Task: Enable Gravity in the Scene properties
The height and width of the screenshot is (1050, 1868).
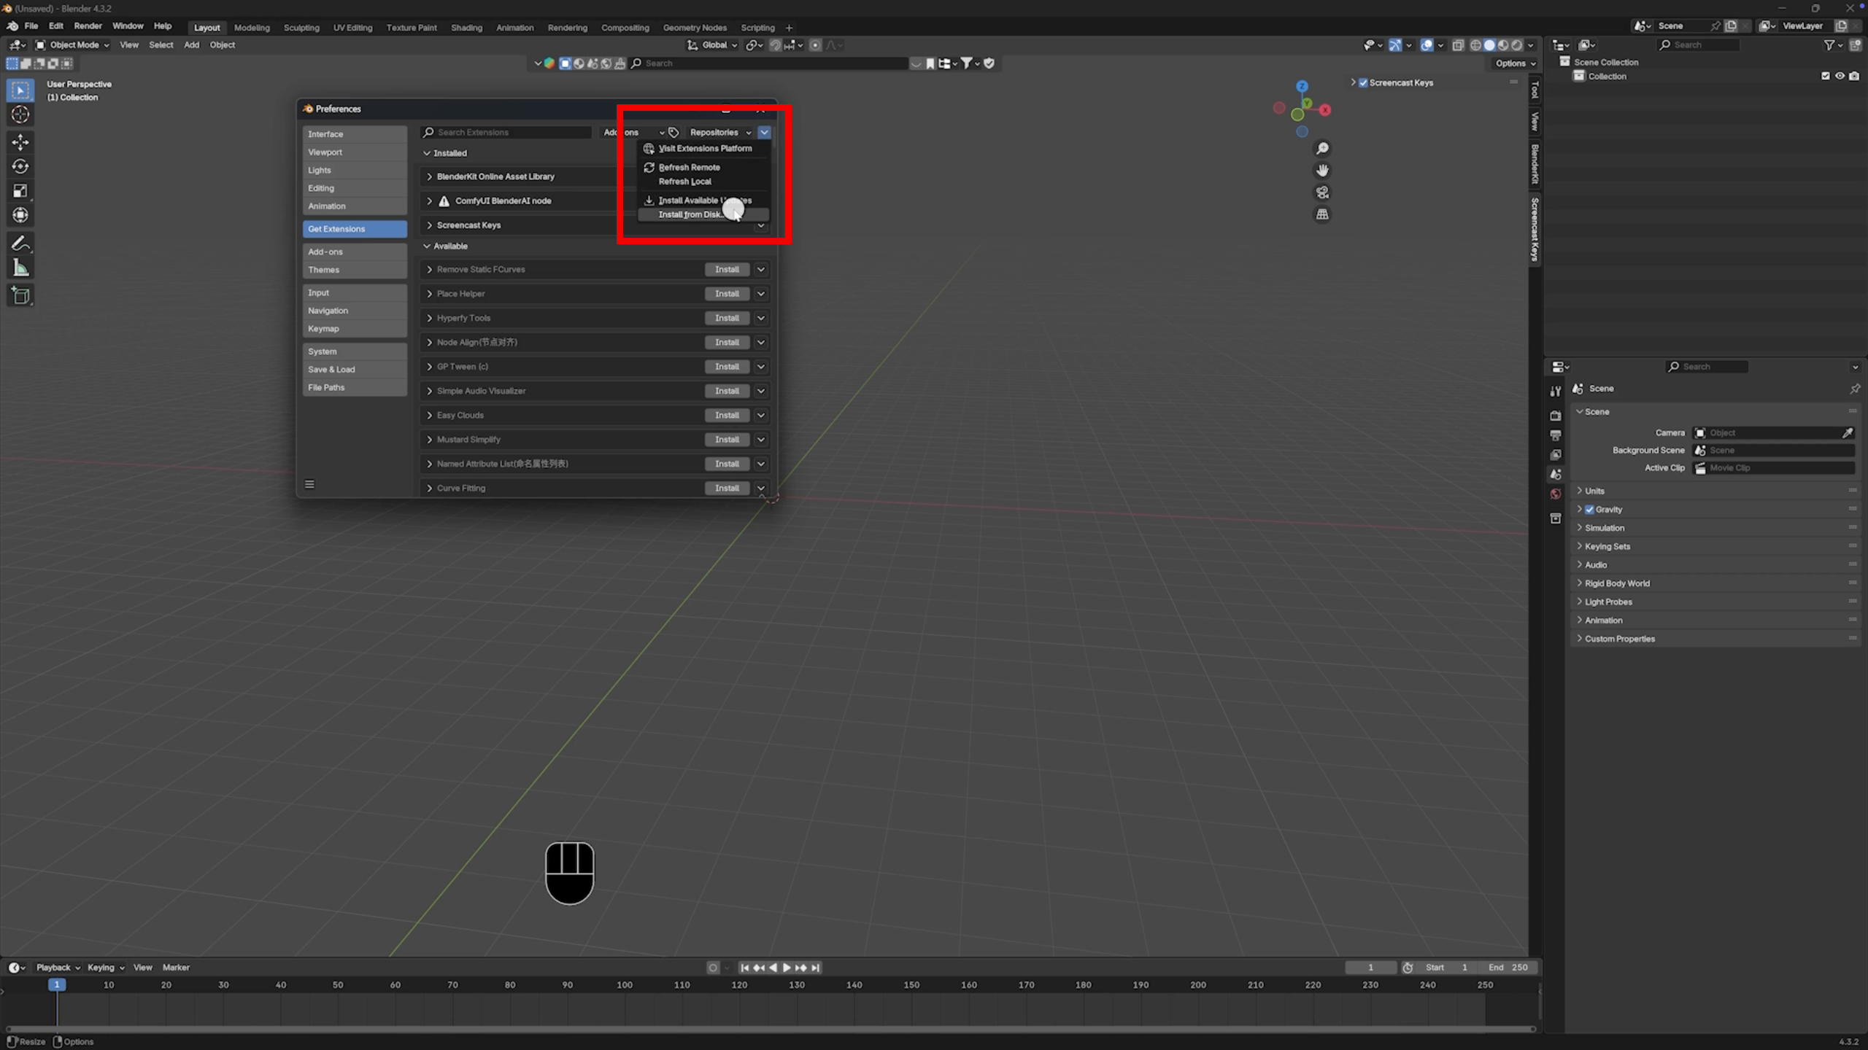Action: click(x=1589, y=509)
